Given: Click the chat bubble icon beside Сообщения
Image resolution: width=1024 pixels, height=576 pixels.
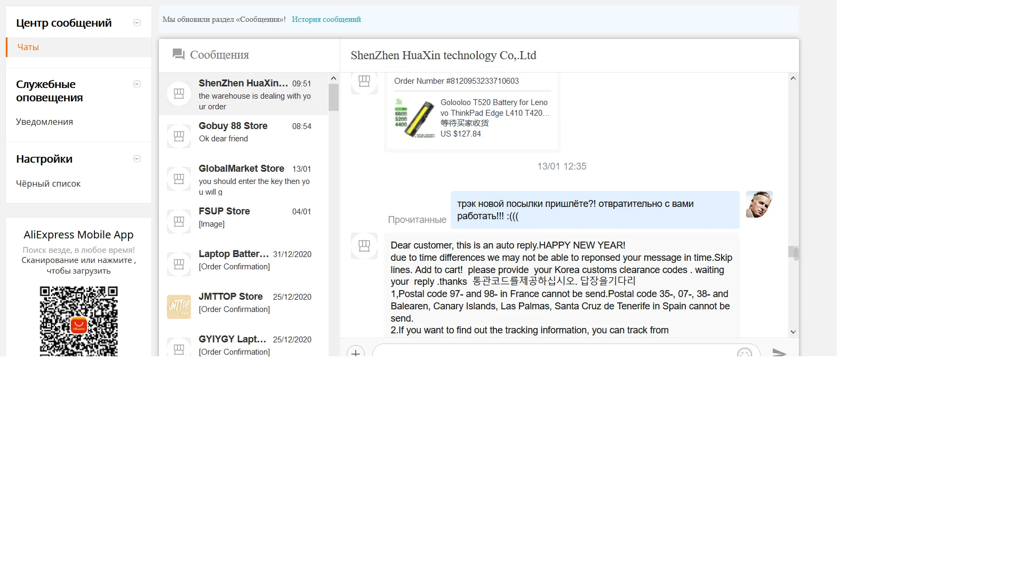Looking at the screenshot, I should coord(179,54).
